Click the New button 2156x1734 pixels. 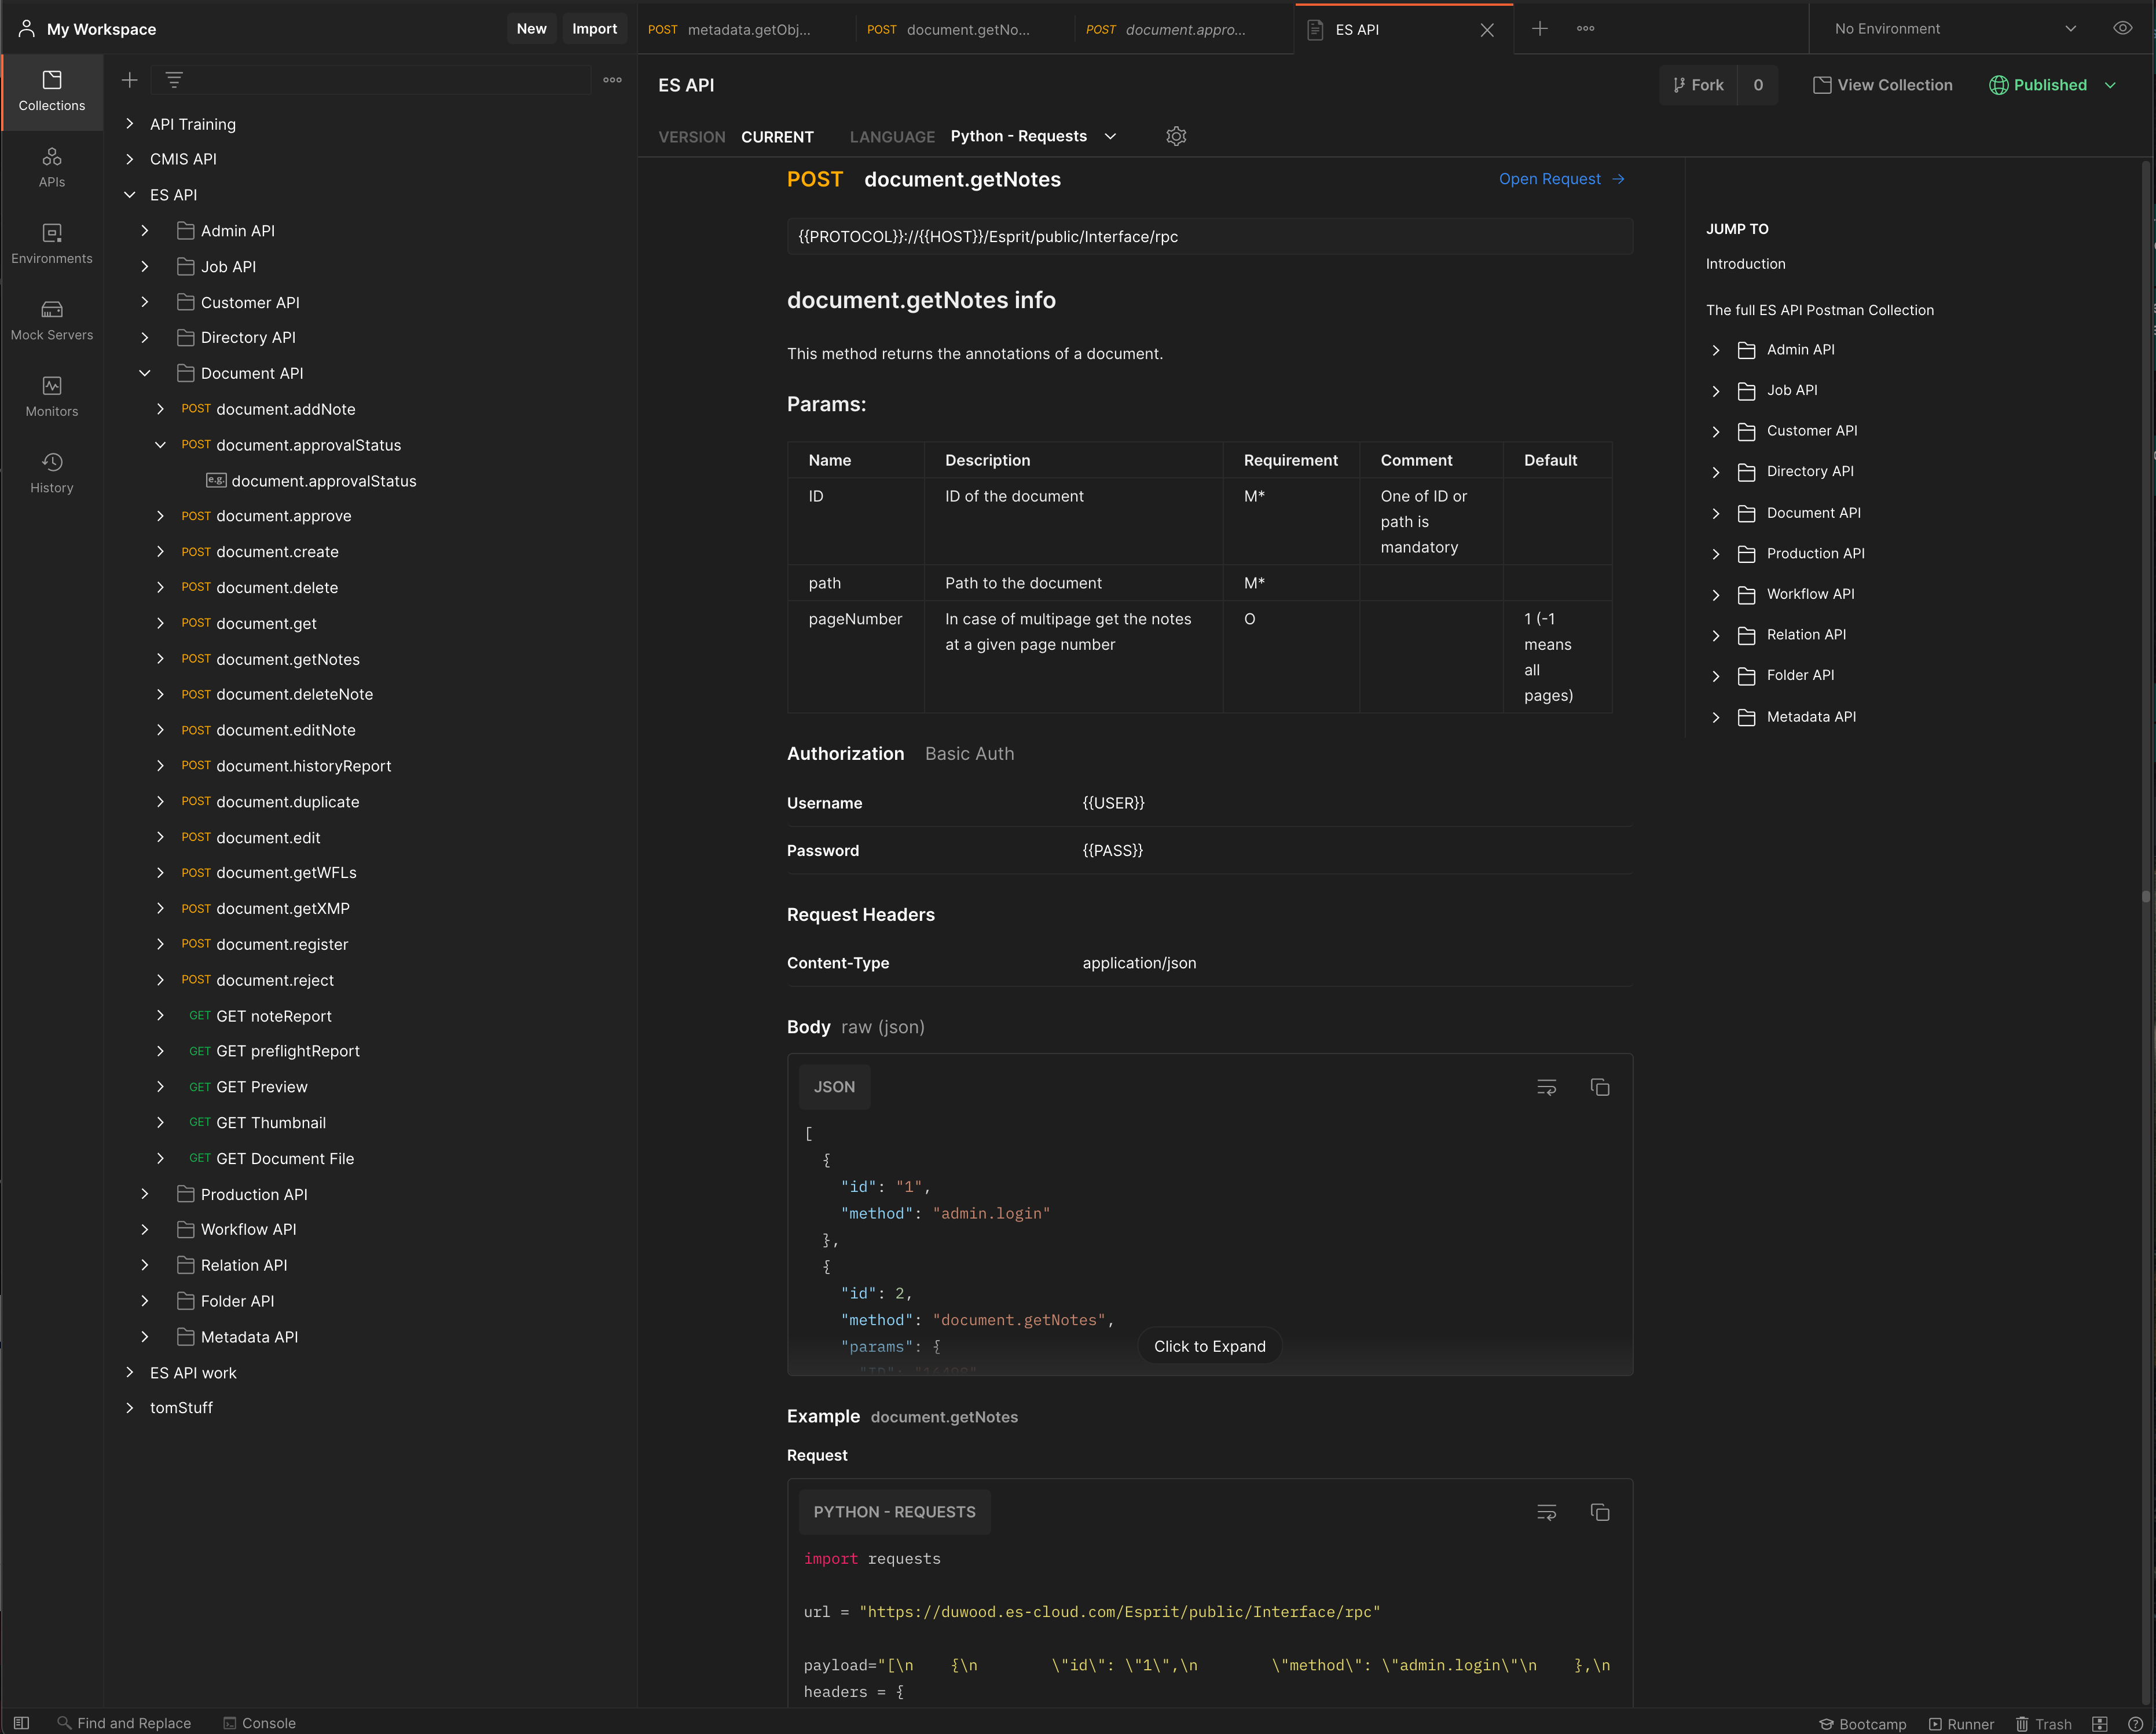pos(531,29)
